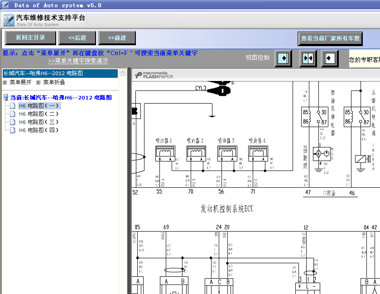Click the 菜单折叠 list icon
380x294 pixels.
pyautogui.click(x=38, y=82)
